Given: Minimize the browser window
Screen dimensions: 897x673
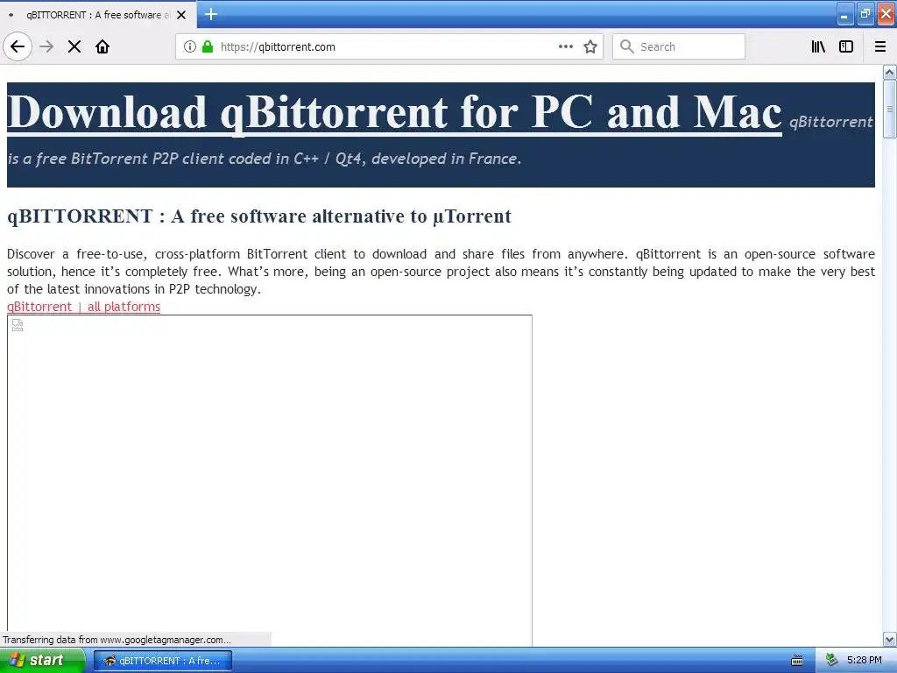Looking at the screenshot, I should pos(845,14).
